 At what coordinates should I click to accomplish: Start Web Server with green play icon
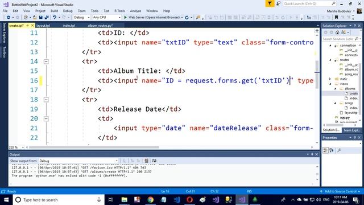point(125,18)
